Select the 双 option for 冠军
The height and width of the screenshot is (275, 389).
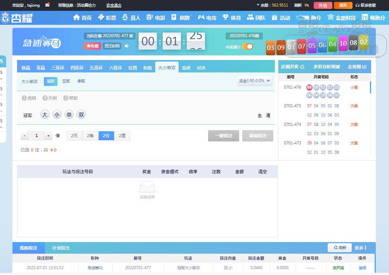[x=81, y=115]
